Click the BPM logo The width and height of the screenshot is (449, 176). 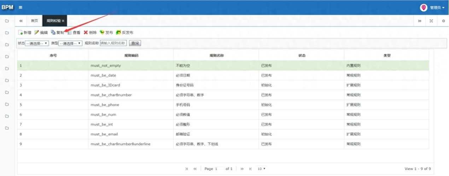pyautogui.click(x=7, y=7)
